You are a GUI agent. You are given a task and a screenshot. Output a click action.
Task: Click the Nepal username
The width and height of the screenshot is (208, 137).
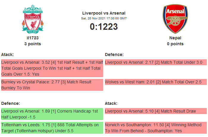tap(175, 38)
